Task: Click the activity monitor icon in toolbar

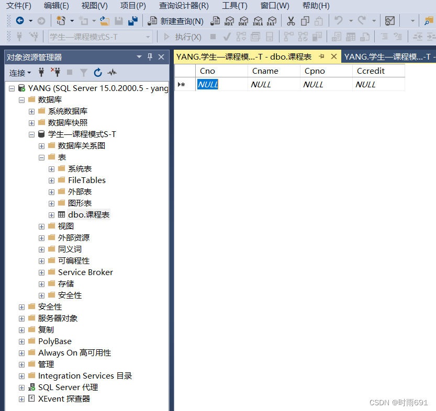Action: pos(390,21)
